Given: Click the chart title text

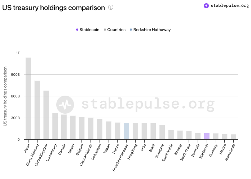Looking at the screenshot, I should click(54, 8).
